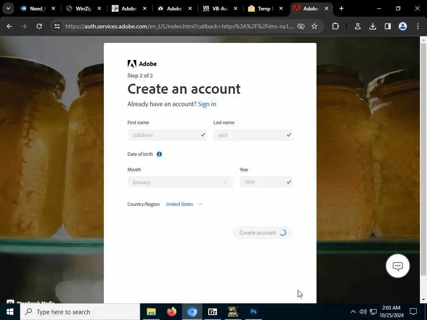Click the Last name field
Screen dimensions: 427x320
coord(253,135)
